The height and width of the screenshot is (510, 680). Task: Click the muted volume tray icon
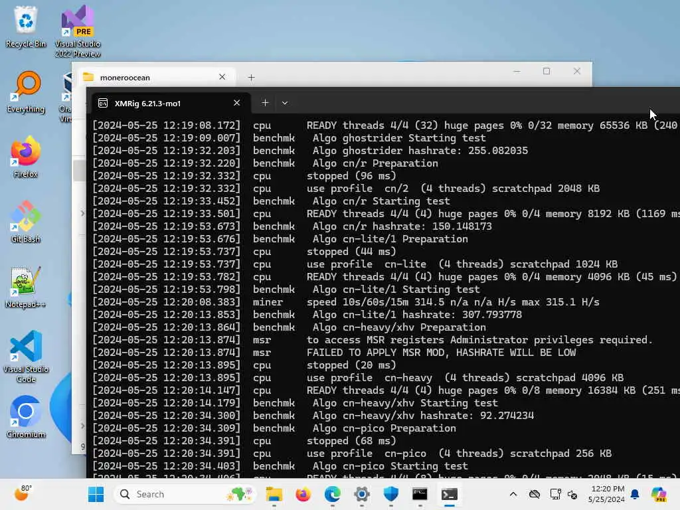(572, 494)
